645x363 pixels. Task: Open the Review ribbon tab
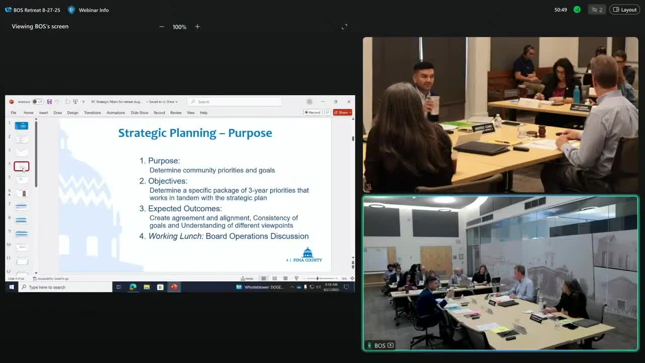point(176,112)
